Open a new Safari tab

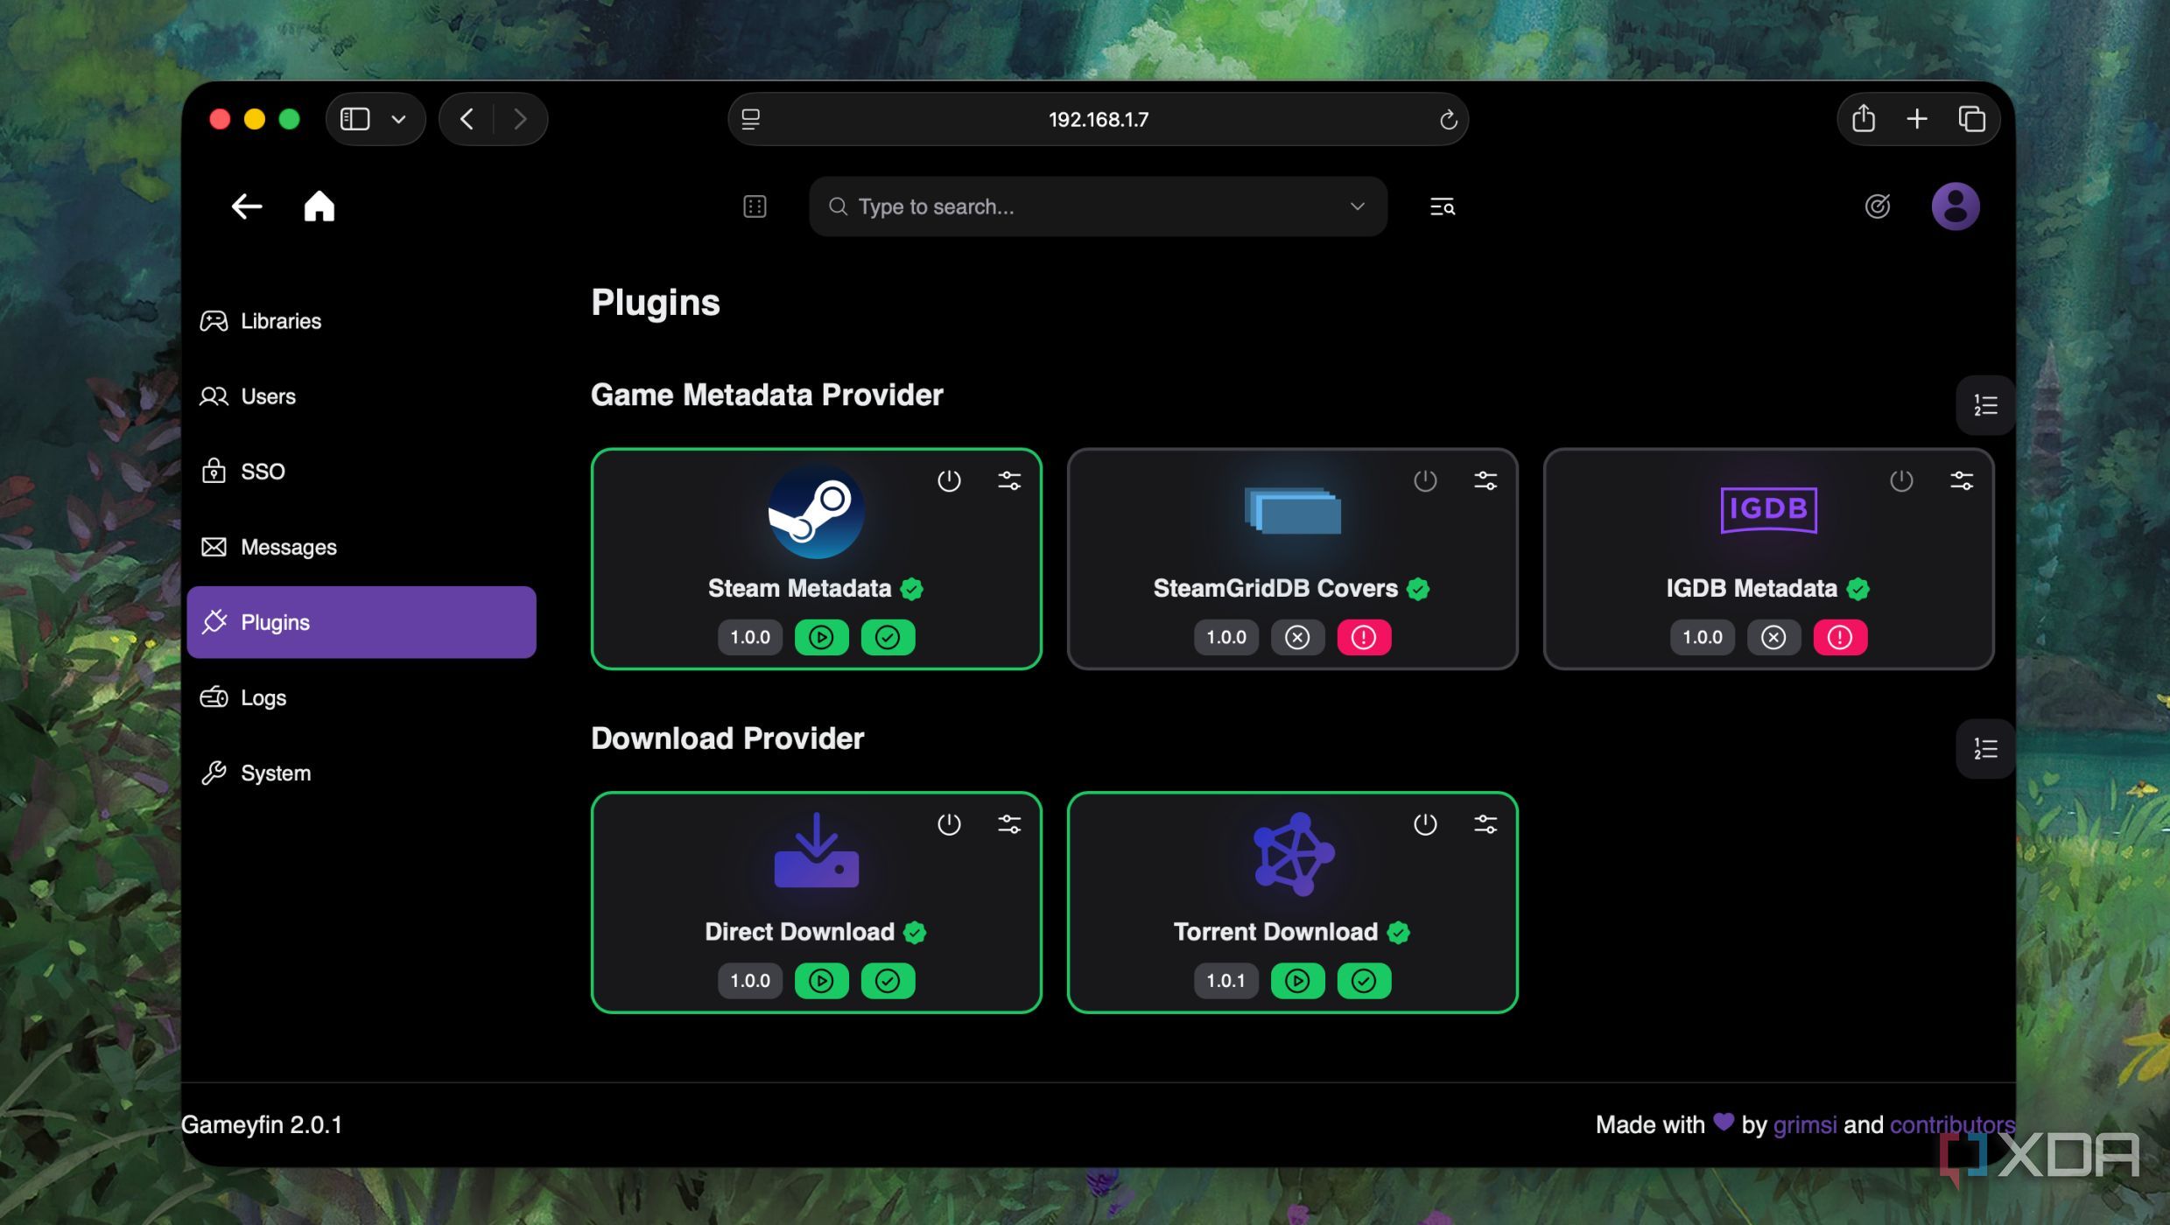[1917, 119]
